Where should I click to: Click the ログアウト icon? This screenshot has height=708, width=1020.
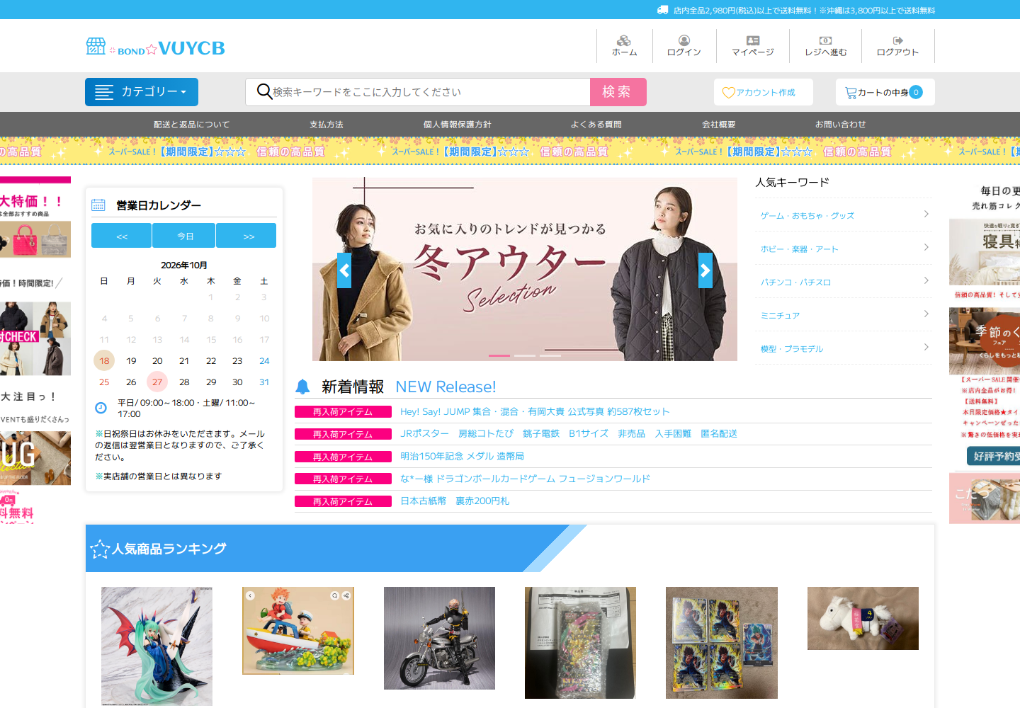(x=898, y=40)
